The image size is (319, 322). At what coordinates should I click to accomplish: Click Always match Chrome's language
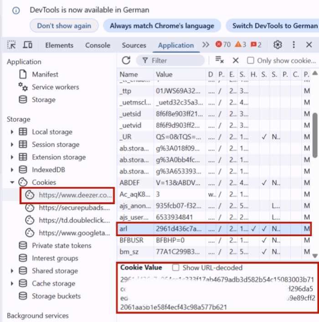(x=162, y=26)
